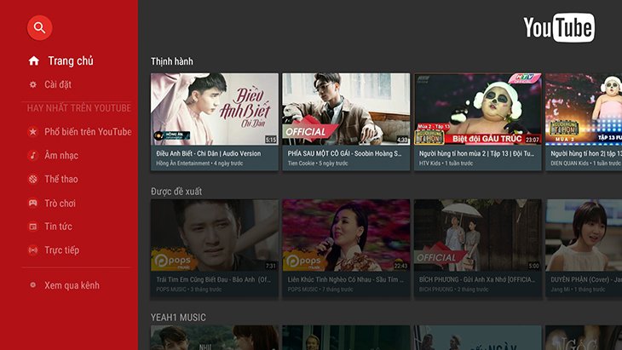This screenshot has width=622, height=350.
Task: Open Cài đặt gear icon
Action: 33,84
